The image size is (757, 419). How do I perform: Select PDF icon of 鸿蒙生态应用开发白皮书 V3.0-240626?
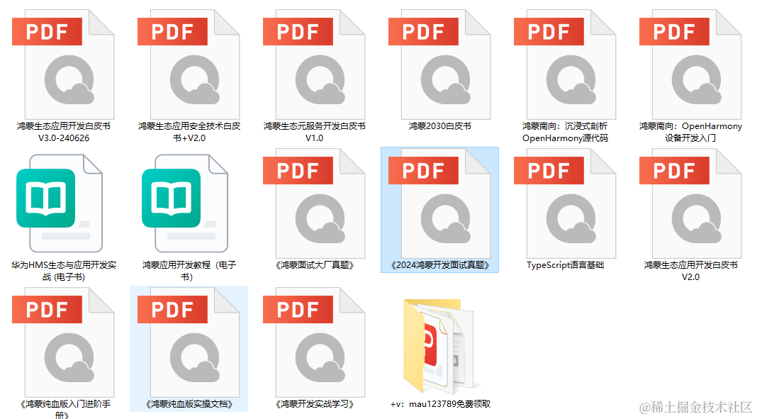click(x=63, y=65)
